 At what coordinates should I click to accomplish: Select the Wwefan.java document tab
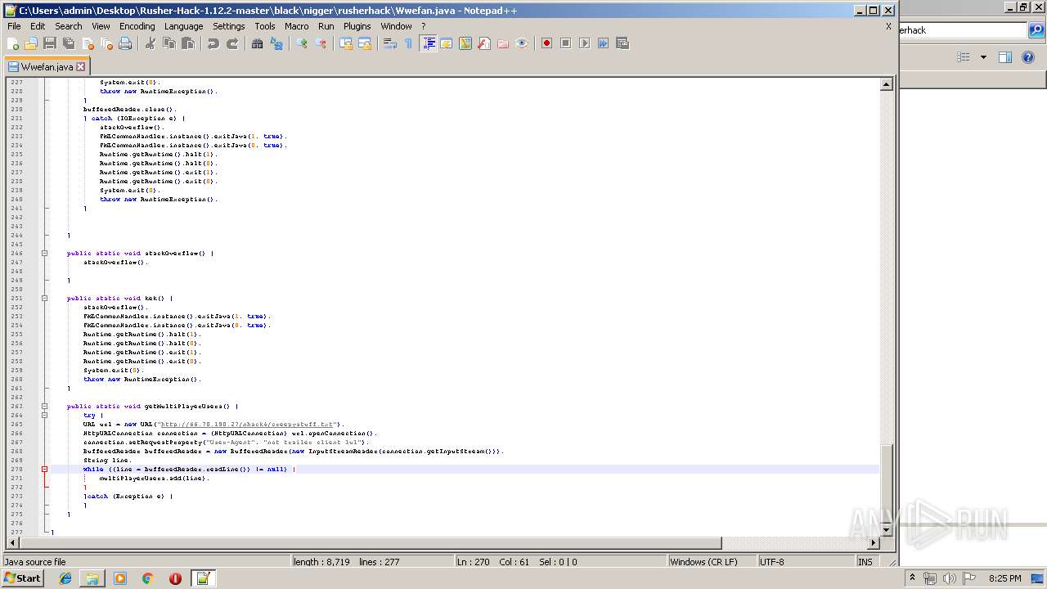click(47, 67)
